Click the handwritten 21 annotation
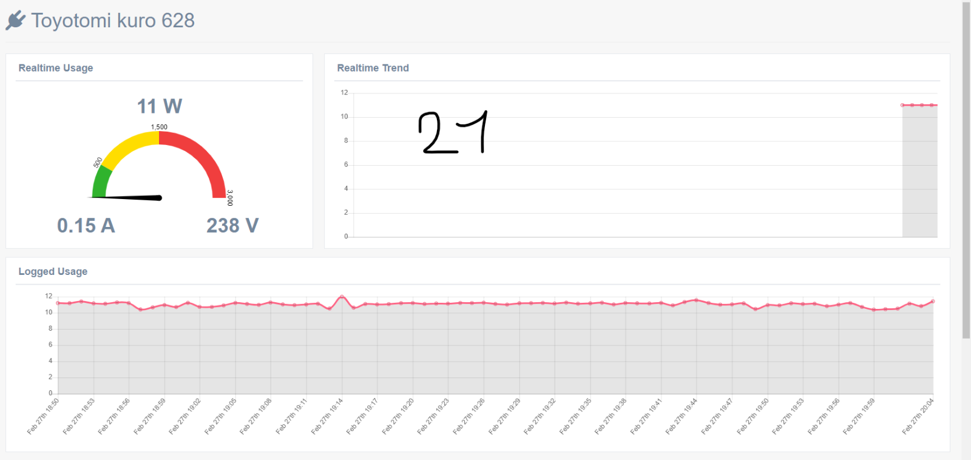971x460 pixels. [453, 132]
